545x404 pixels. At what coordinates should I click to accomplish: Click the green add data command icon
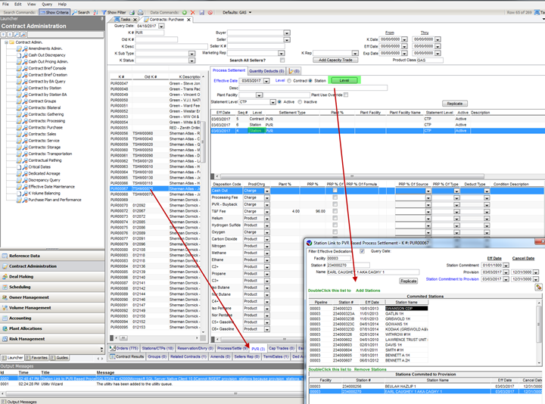(x=185, y=13)
